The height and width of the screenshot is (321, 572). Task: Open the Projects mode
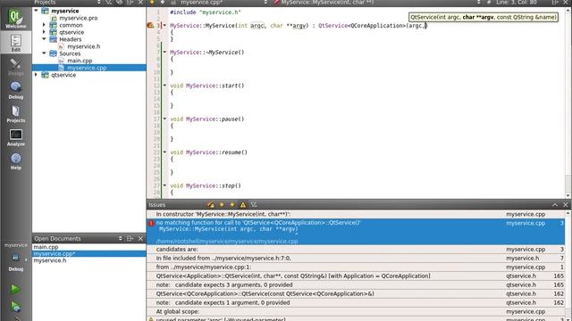[x=16, y=113]
